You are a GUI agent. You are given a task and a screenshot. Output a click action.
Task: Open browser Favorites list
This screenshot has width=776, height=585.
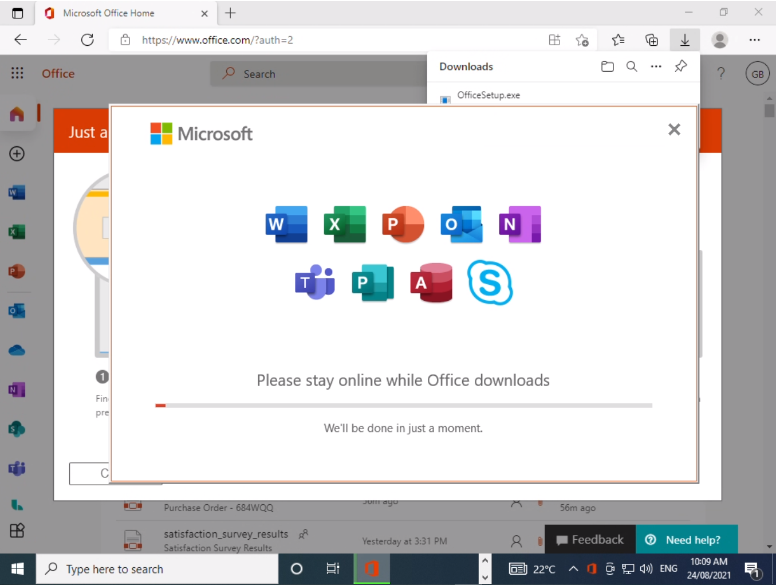618,40
